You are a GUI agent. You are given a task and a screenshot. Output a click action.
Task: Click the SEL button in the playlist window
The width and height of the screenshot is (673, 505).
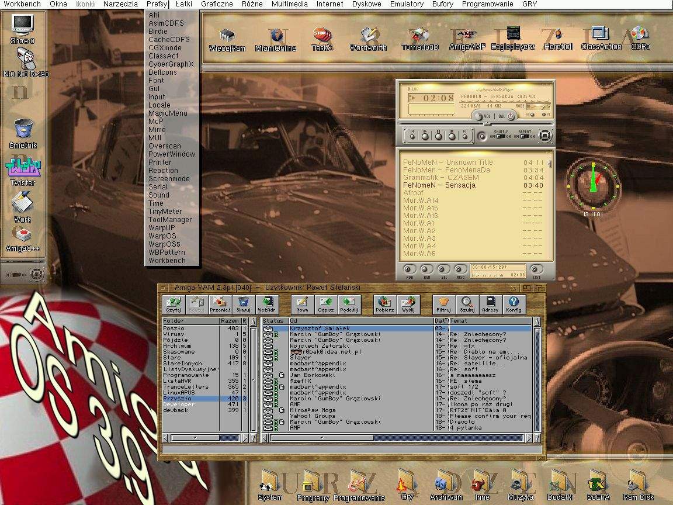[x=443, y=269]
